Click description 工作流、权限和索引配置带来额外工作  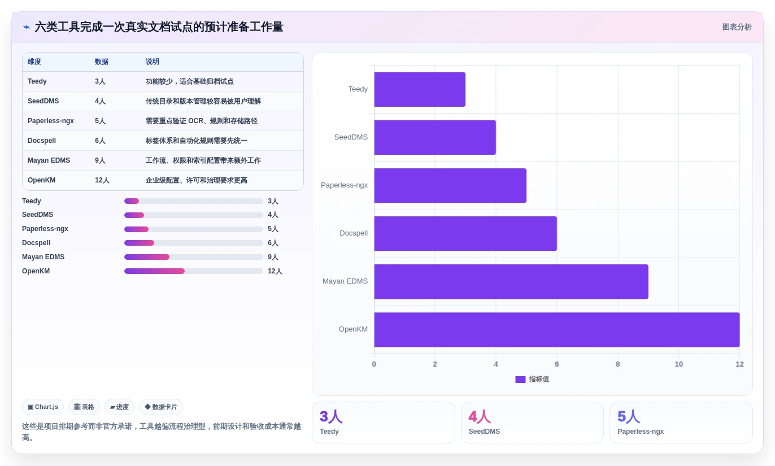[x=203, y=160]
